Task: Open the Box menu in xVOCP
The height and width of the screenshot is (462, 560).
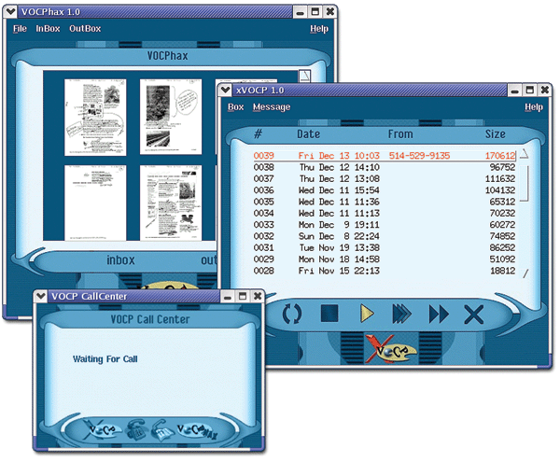Action: [236, 107]
